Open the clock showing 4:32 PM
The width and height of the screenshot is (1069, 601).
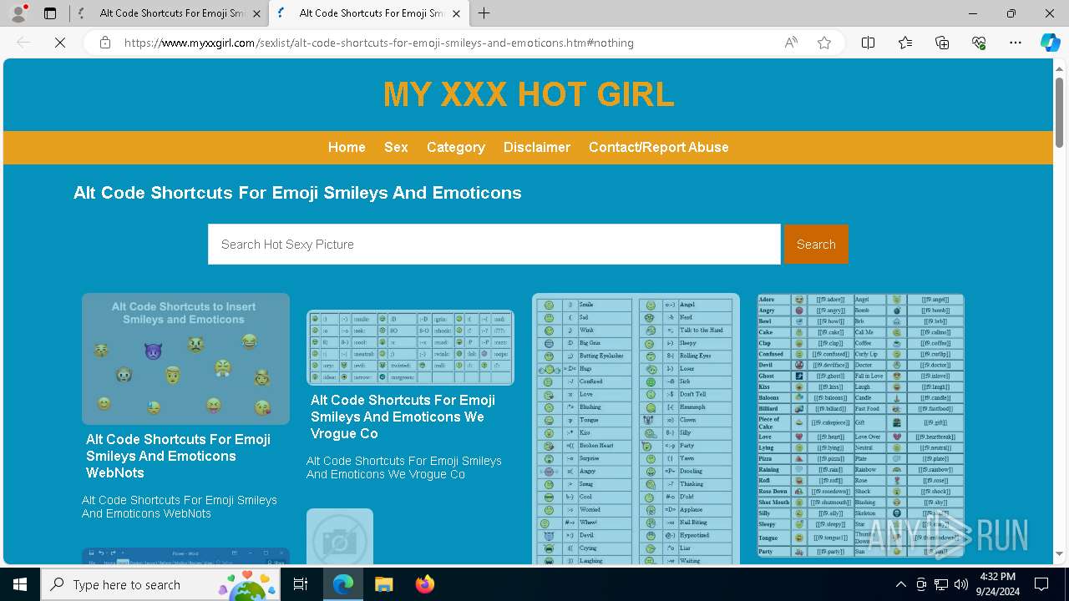997,584
